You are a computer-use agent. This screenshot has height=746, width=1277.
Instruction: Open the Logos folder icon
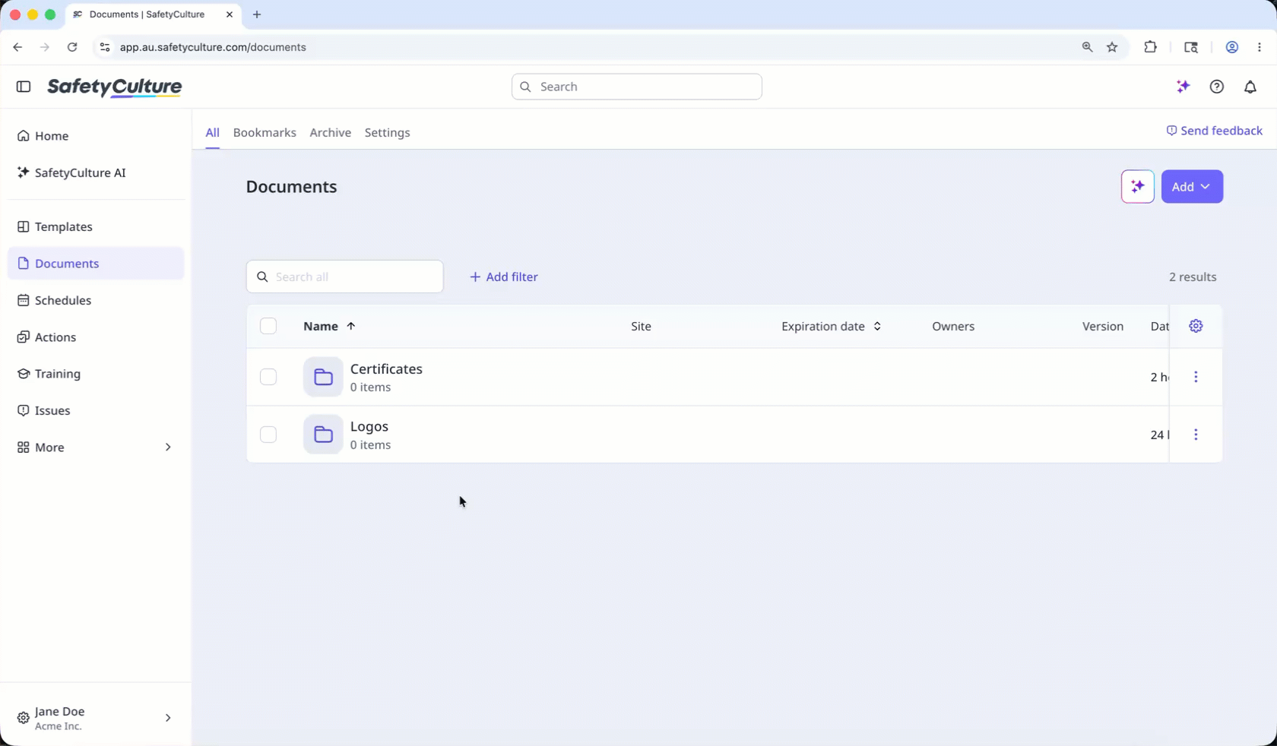point(323,435)
